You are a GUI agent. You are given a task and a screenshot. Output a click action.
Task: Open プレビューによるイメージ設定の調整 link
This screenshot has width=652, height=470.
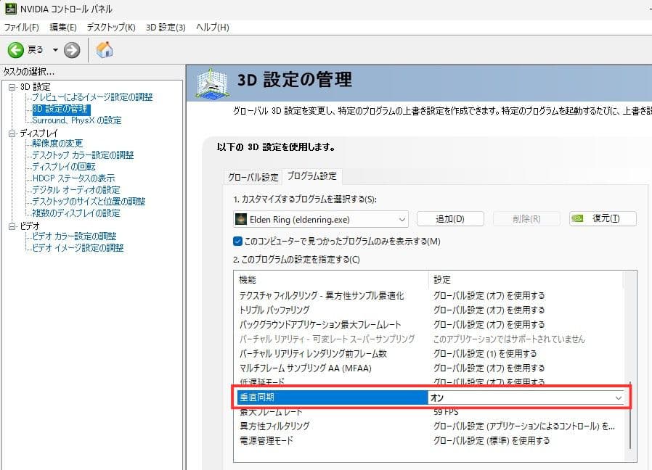tap(92, 97)
